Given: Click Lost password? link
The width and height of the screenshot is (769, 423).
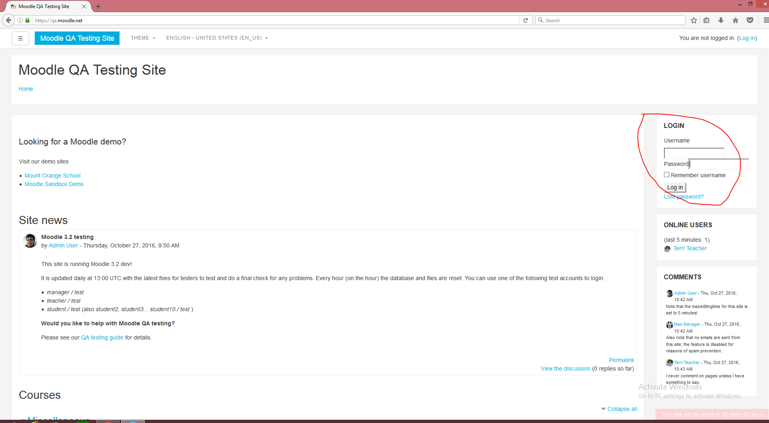Looking at the screenshot, I should coord(684,197).
